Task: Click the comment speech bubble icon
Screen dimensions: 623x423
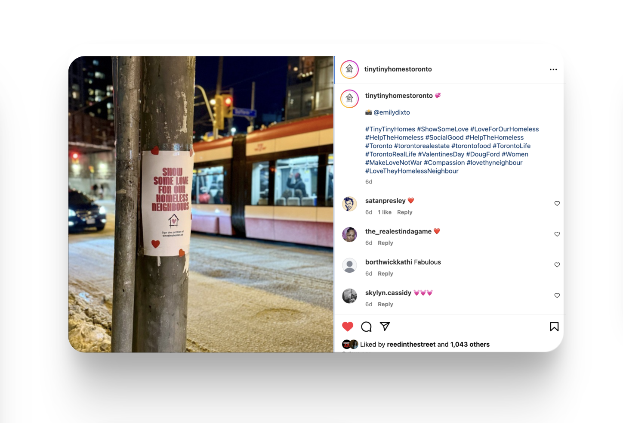Action: [x=366, y=327]
